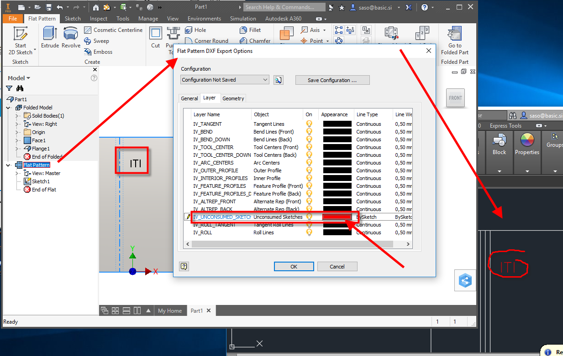Switch to the Manage ribbon tab

[148, 19]
